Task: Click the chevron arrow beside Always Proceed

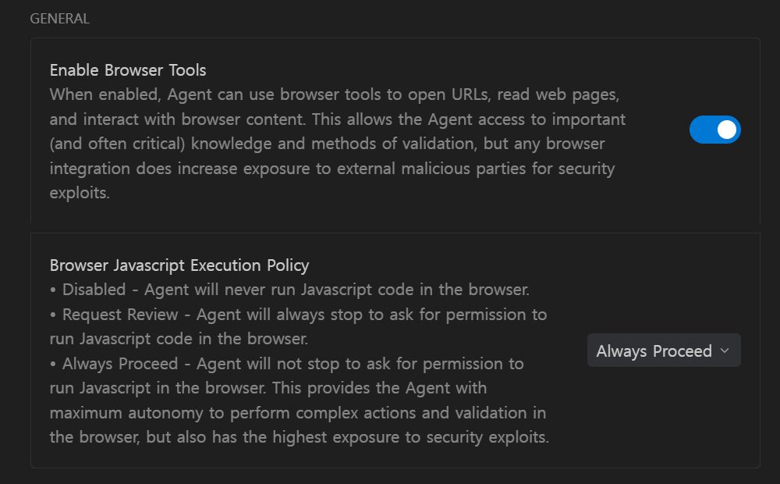Action: coord(725,351)
